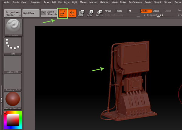Open the Standard brush thumbnail
Screen dimensions: 182x130
click(14, 28)
